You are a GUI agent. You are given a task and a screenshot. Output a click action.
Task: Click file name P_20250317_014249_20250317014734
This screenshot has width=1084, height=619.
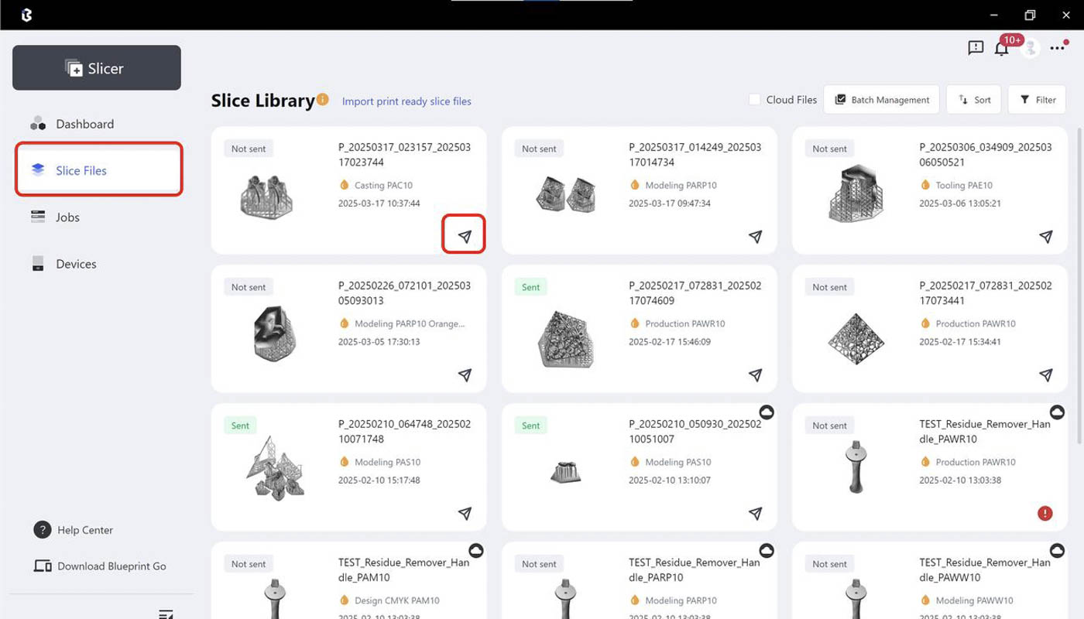695,155
